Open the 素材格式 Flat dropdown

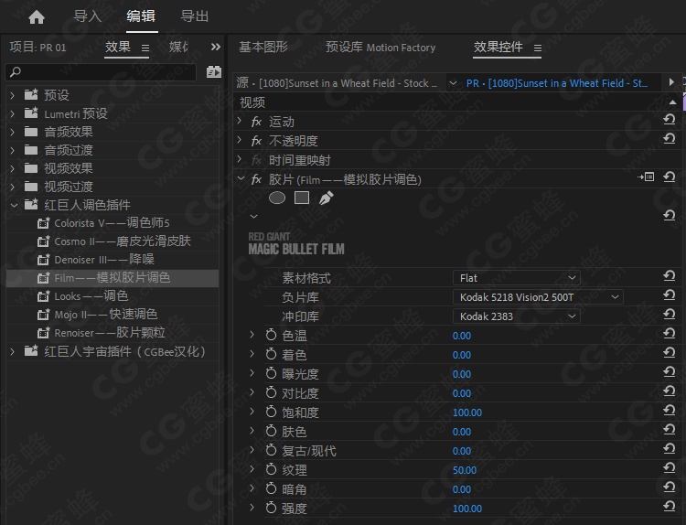(x=517, y=278)
